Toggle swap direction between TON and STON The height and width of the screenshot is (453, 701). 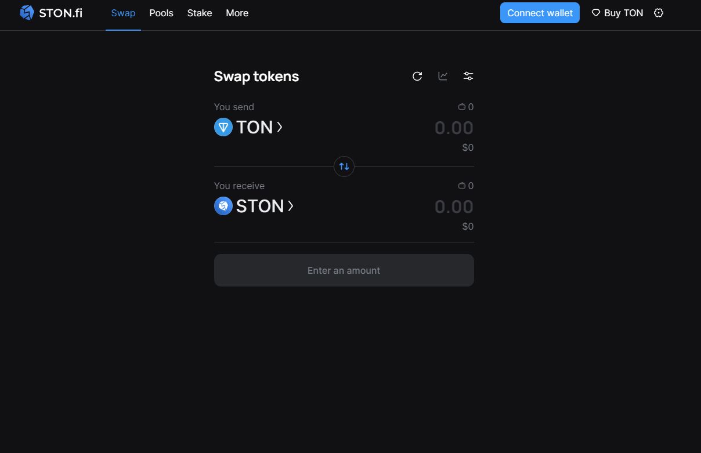[344, 167]
